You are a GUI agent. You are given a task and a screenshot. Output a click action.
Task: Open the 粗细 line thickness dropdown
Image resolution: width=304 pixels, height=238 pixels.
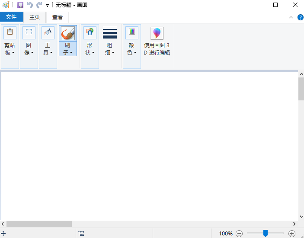[x=110, y=41]
